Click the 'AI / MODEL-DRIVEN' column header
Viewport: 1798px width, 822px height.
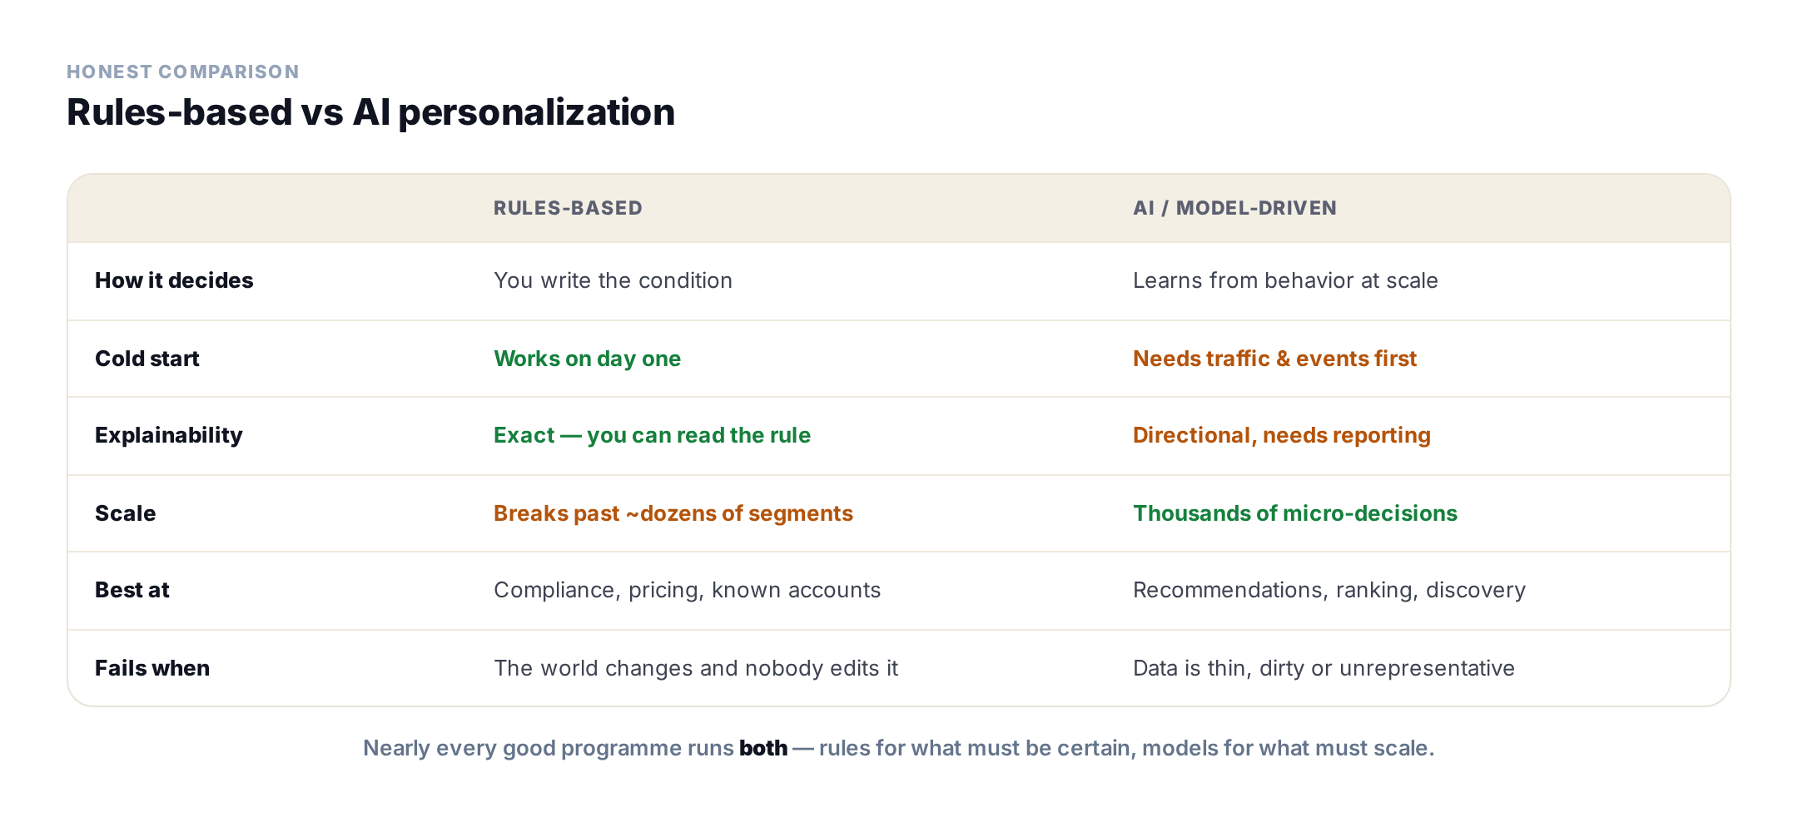click(x=1234, y=208)
